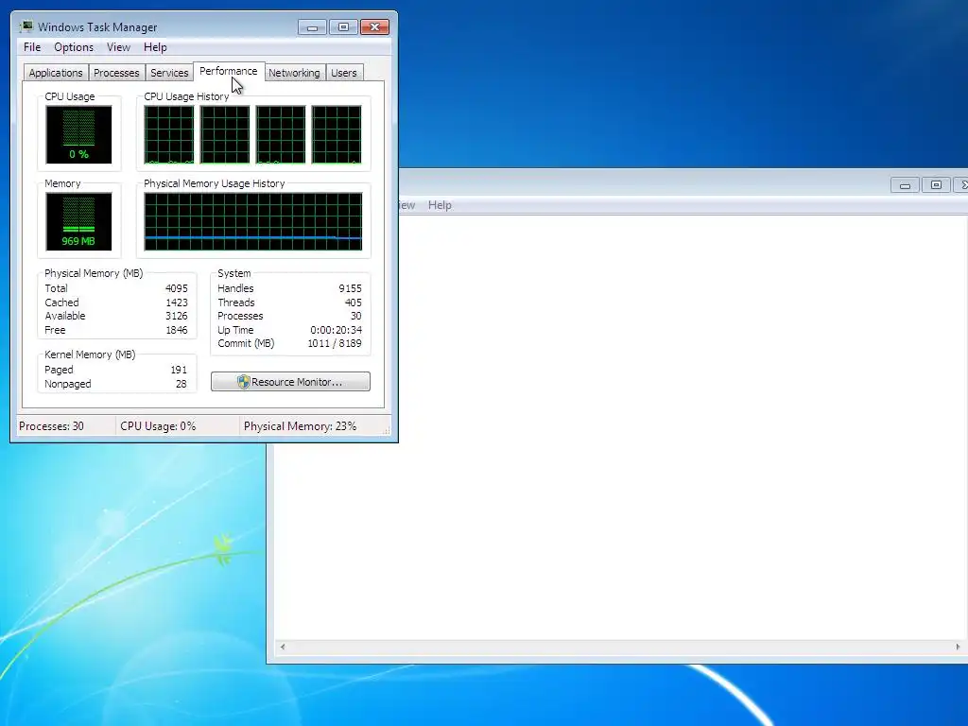Click the status bar Processes: 30 entry
Viewport: 968px width, 726px height.
point(51,426)
